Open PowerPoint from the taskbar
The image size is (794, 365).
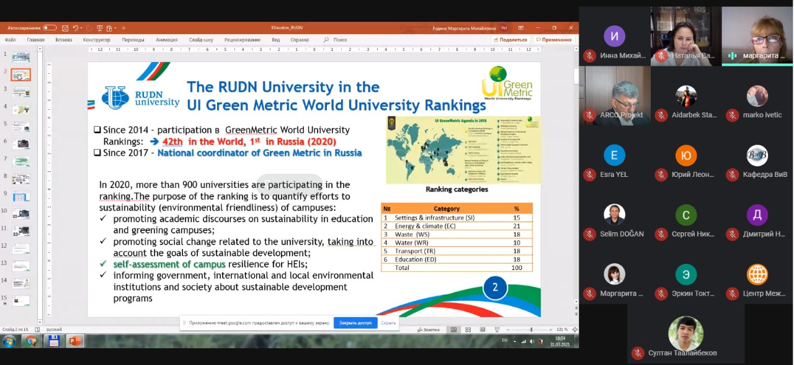pyautogui.click(x=75, y=341)
